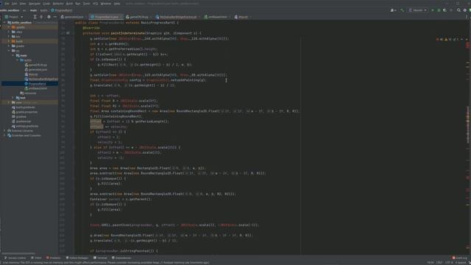Image resolution: width=471 pixels, height=265 pixels.
Task: Open TODO tool window
Action: 36,258
